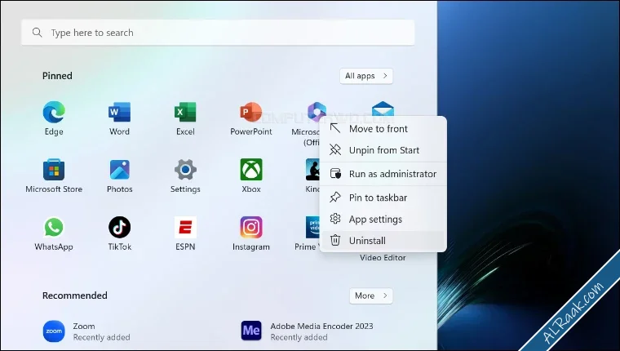Open the Microsoft Store icon
Viewport: 620px width, 351px height.
click(x=54, y=175)
